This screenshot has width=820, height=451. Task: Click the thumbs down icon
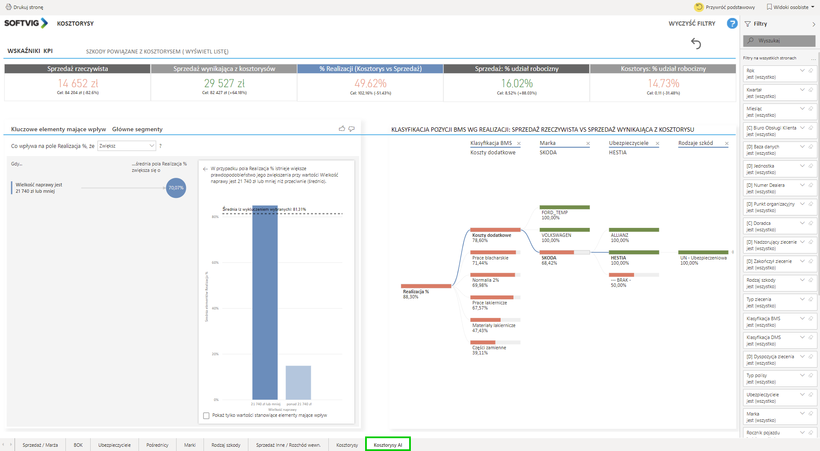[x=351, y=129]
